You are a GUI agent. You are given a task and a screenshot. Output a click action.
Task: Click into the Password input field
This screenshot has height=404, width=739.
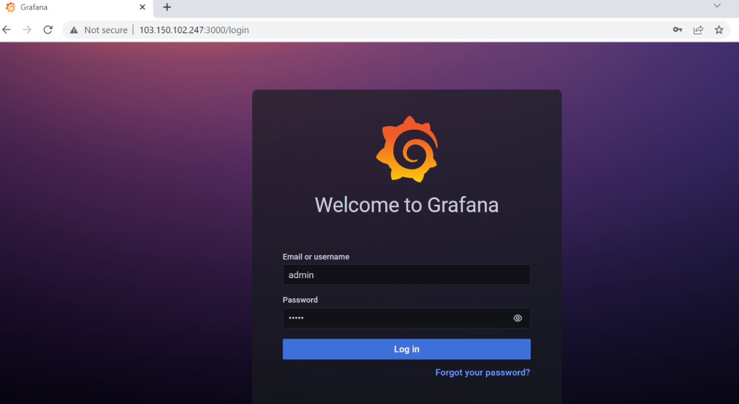(x=395, y=318)
